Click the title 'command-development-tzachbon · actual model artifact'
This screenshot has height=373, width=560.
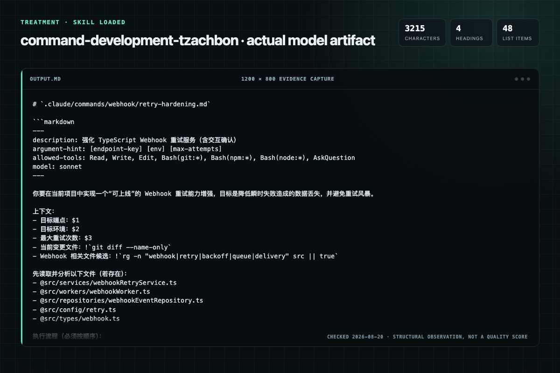point(197,41)
